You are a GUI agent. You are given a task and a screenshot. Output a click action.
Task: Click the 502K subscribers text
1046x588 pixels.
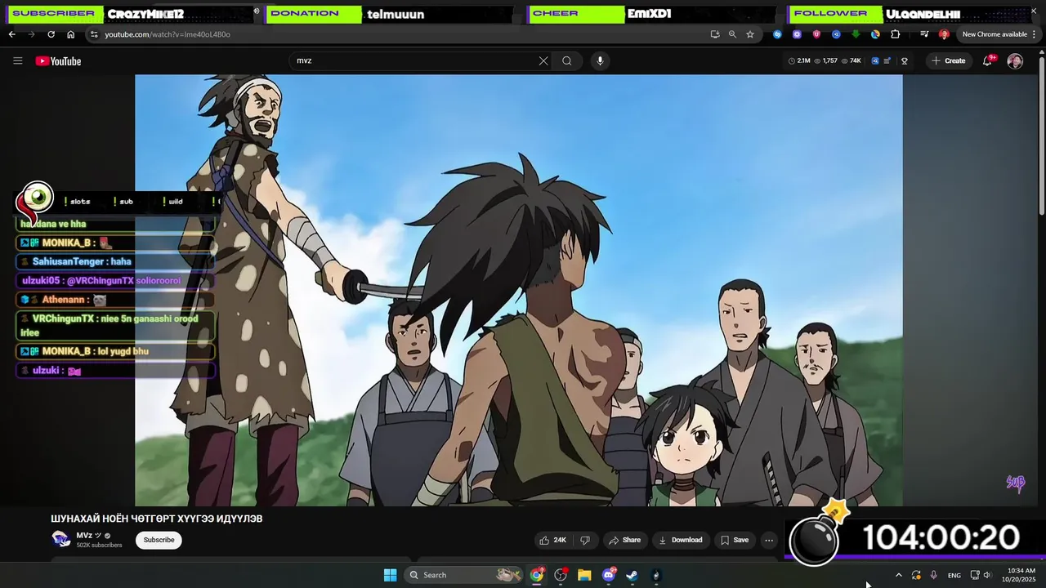pos(99,546)
